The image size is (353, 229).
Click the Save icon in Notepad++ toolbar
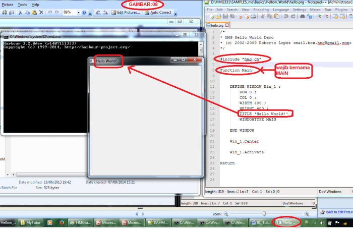coord(225,16)
